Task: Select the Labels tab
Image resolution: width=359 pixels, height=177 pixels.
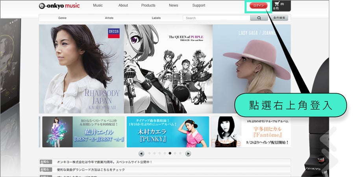Action: (156, 18)
